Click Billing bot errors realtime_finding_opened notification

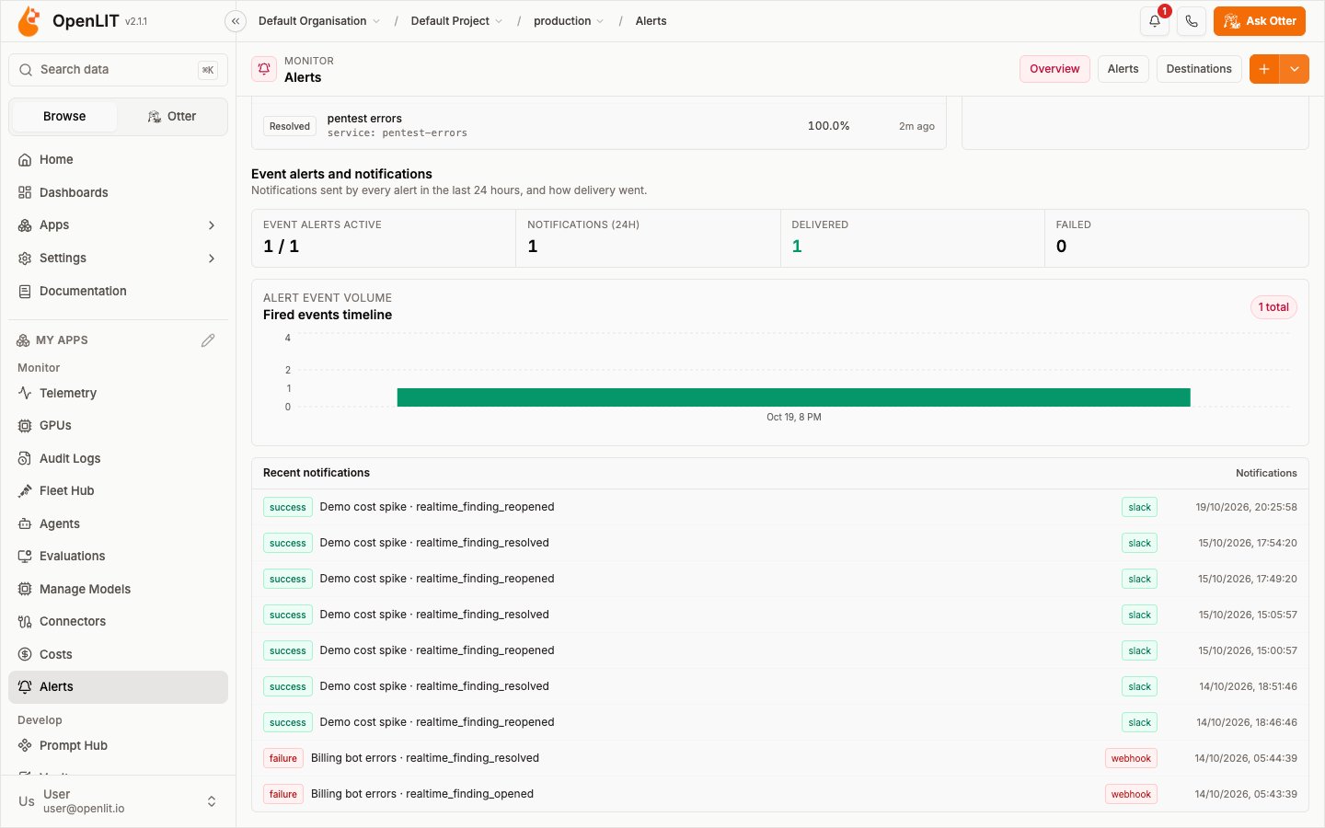point(780,794)
